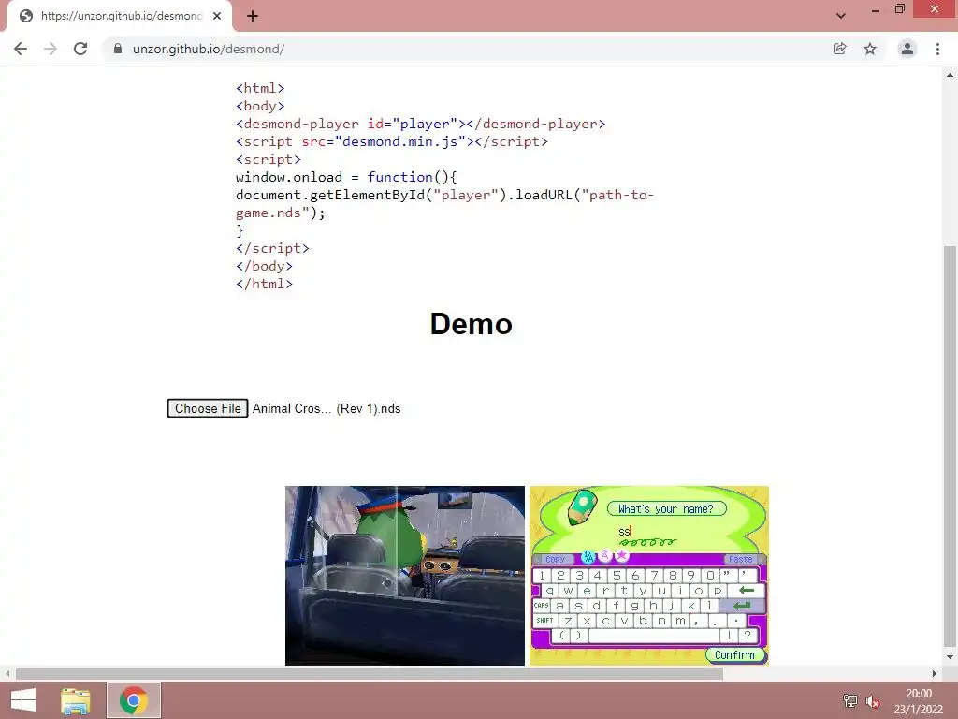
Task: Tap the space bar on game keyboard
Action: (x=654, y=636)
